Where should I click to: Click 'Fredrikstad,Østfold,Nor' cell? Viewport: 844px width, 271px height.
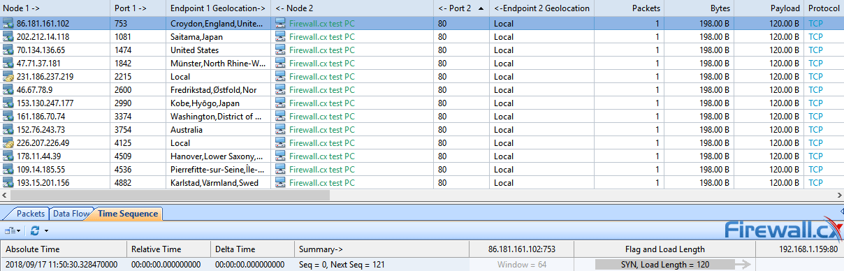(218, 90)
